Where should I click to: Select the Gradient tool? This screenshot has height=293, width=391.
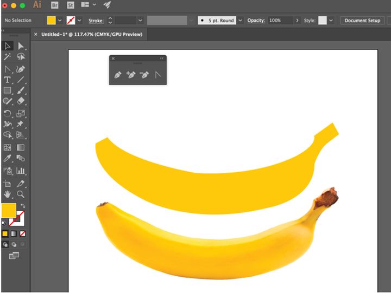(21, 147)
